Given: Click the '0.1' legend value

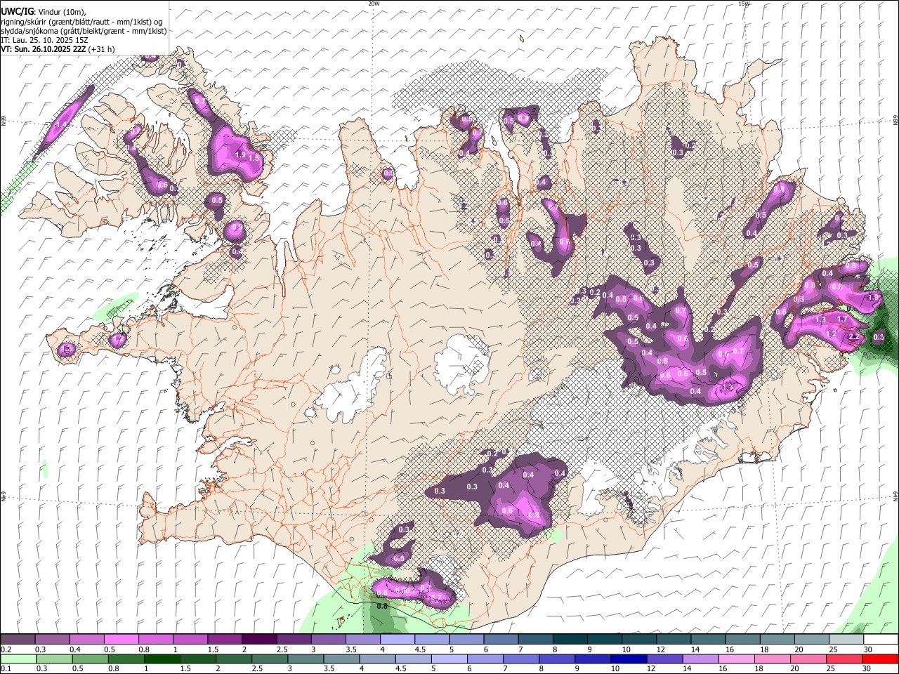Looking at the screenshot, I should coord(6,669).
